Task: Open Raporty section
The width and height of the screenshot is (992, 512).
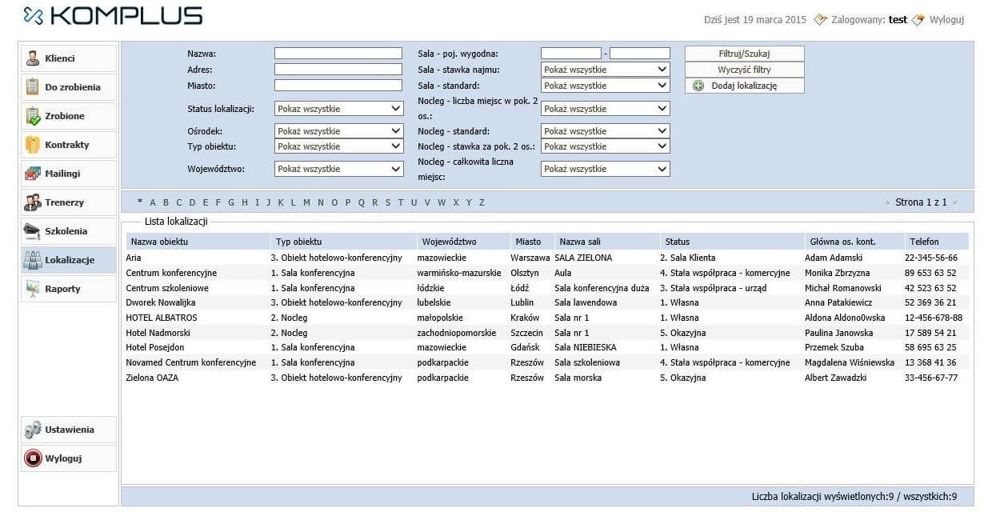Action: [x=69, y=289]
